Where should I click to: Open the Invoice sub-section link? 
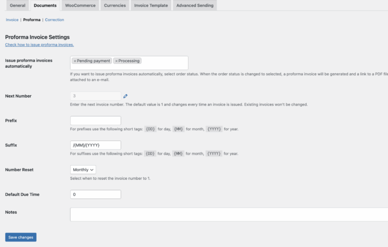point(12,20)
